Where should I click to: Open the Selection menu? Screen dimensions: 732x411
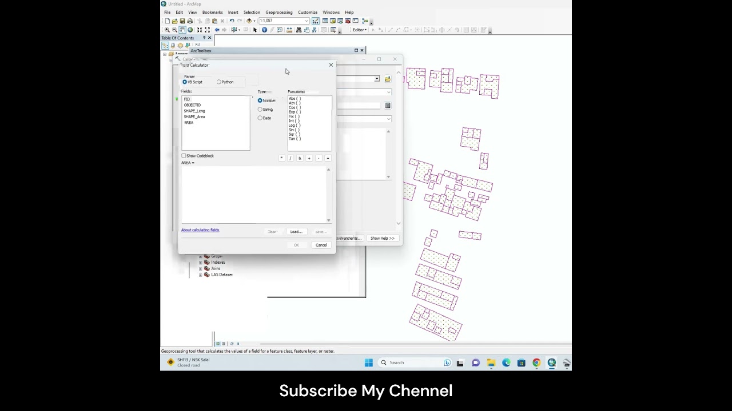252,12
